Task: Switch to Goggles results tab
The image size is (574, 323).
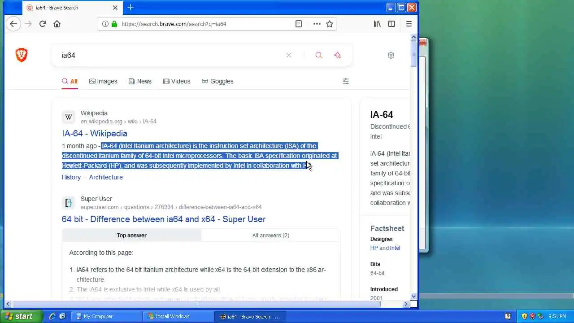Action: pyautogui.click(x=217, y=81)
